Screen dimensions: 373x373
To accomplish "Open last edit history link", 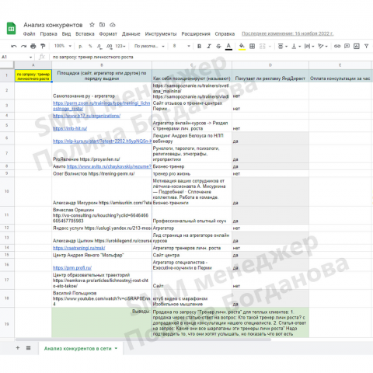I will click(288, 34).
